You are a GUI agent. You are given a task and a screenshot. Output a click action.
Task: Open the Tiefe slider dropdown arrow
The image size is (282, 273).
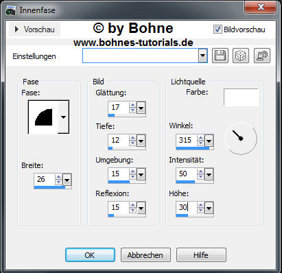[141, 141]
